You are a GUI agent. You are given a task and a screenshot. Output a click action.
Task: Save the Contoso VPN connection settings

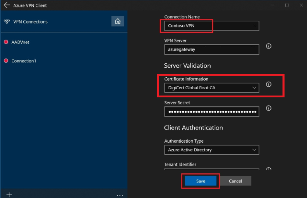click(200, 181)
